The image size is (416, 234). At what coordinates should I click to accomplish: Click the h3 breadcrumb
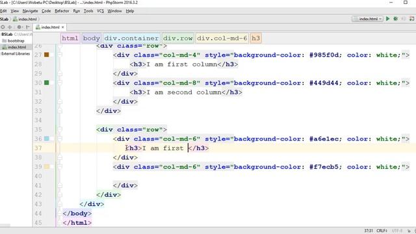(255, 38)
